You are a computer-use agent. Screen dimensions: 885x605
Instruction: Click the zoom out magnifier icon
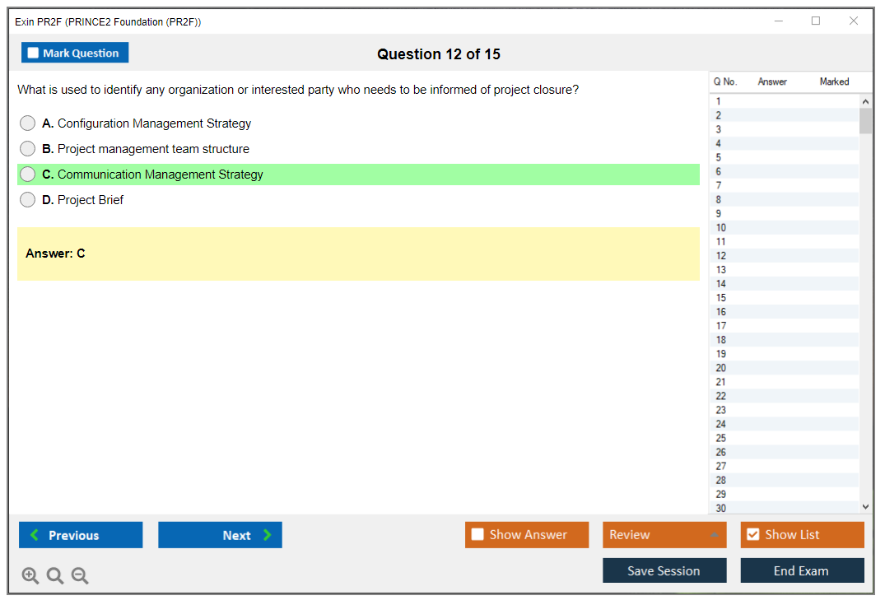point(80,576)
